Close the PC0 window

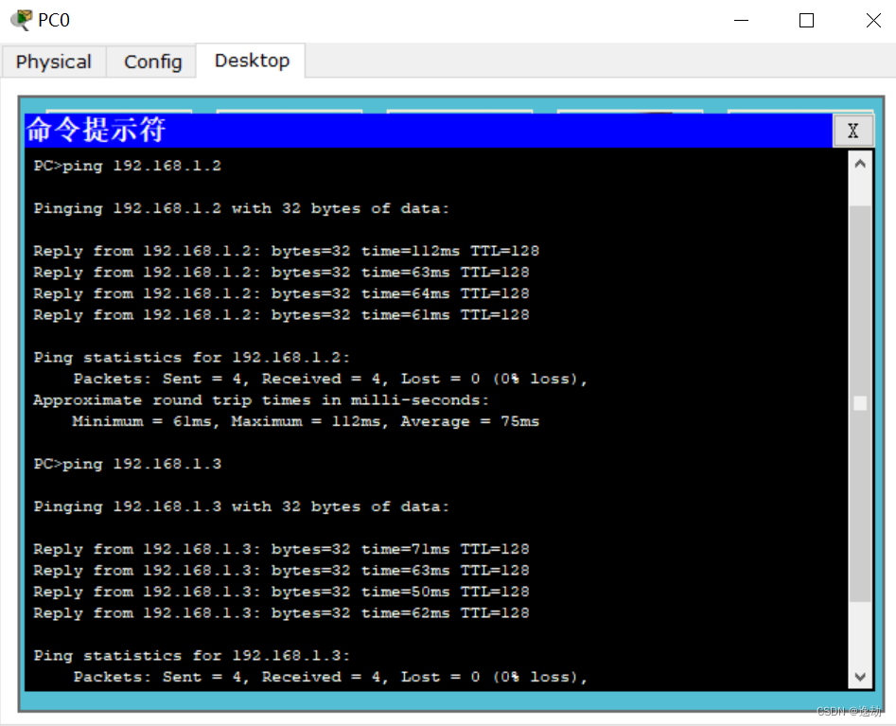point(873,21)
